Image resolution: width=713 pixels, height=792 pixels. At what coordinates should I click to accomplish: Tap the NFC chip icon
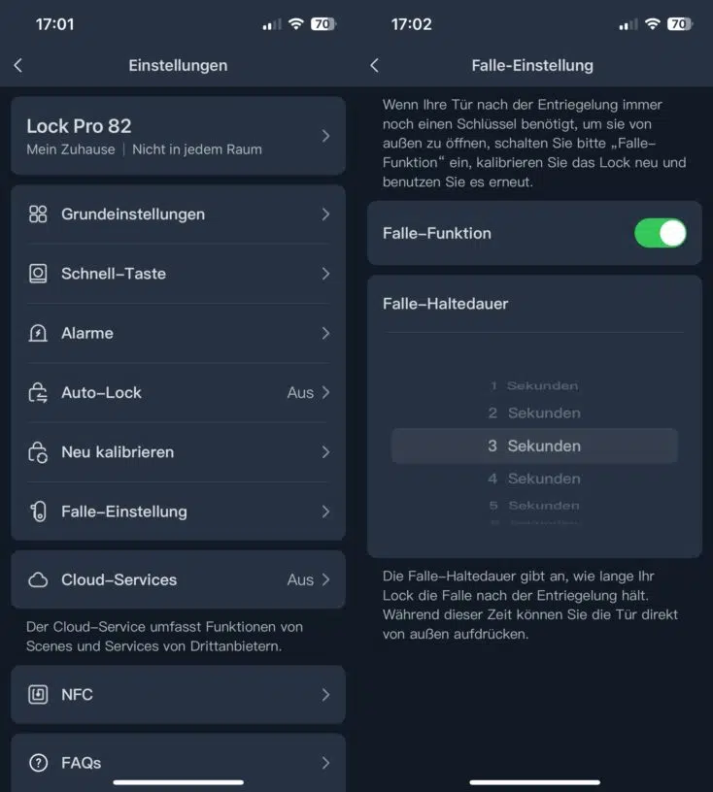(38, 695)
